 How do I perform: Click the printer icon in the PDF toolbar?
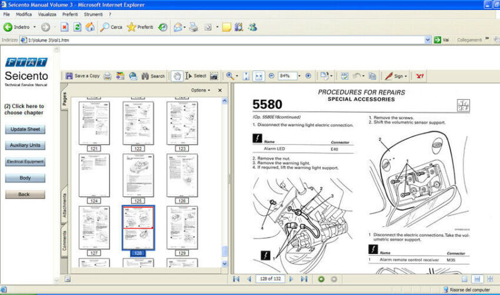coord(107,76)
